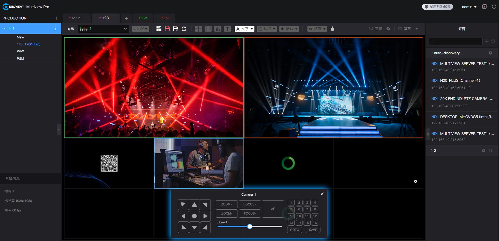Click the red save layout icon
The height and width of the screenshot is (241, 499).
coord(167,29)
